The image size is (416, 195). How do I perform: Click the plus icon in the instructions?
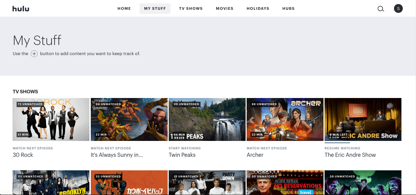tap(34, 54)
